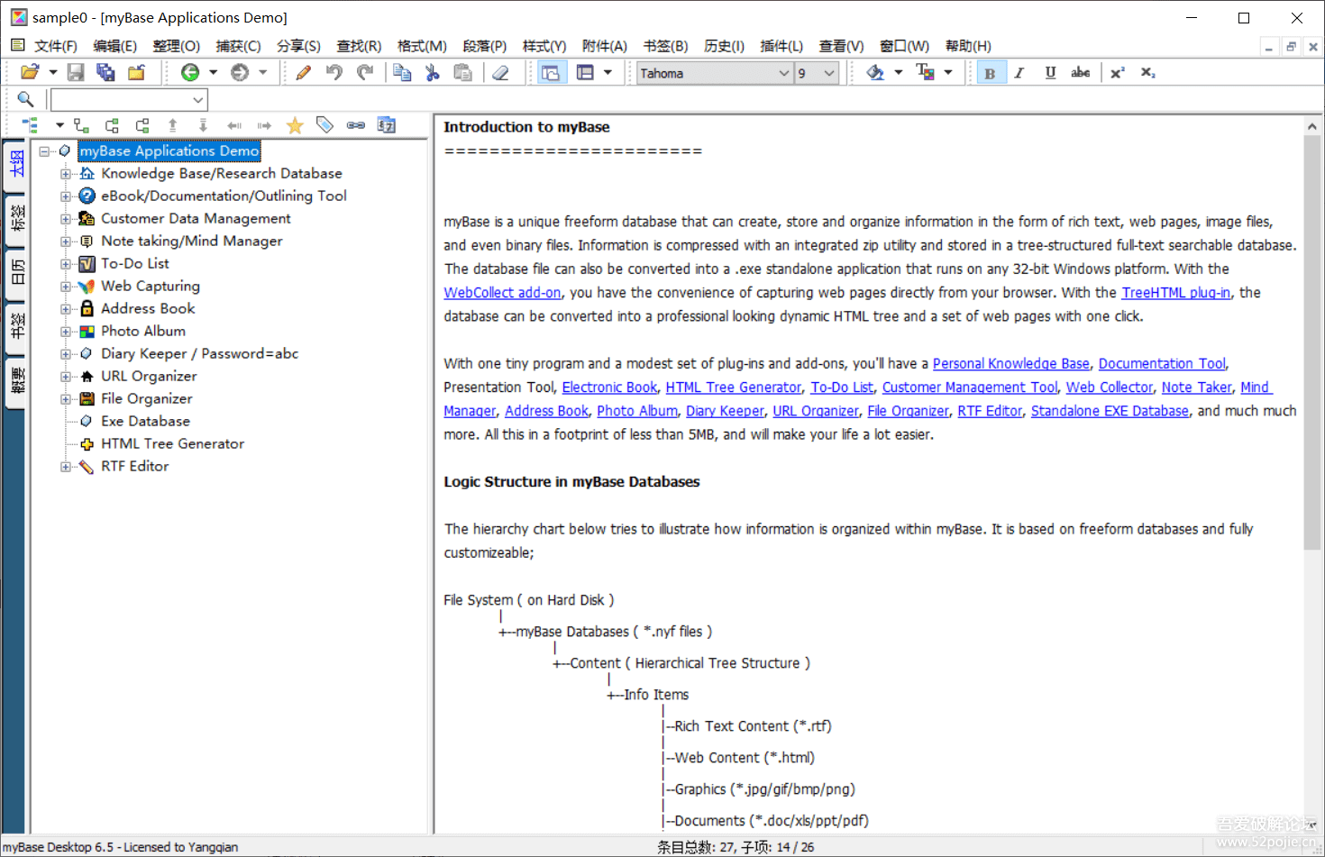
Task: Expand the Photo Album tree node
Action: (x=65, y=332)
